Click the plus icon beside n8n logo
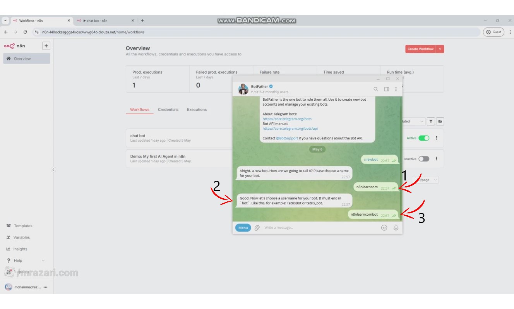Viewport: 514px width, 309px height. [46, 46]
